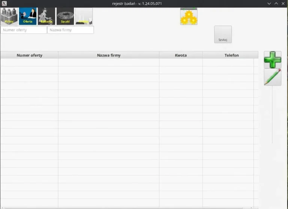The height and width of the screenshot is (209, 288).
Task: Open the Badania detective icon
Action: [x=46, y=16]
